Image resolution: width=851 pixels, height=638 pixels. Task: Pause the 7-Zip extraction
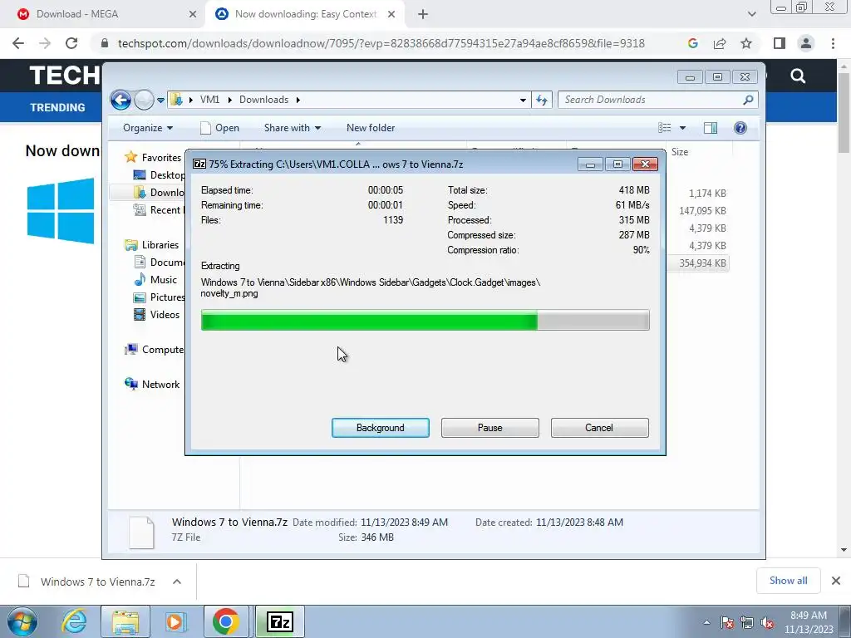tap(489, 428)
